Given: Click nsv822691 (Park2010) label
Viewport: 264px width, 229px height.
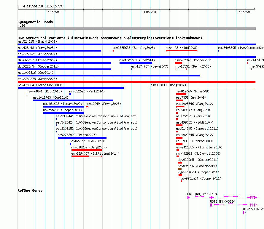Looking at the screenshot, I should [x=88, y=141].
